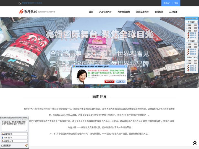
Task: Click the mobile phone icon in phone field
Action: tap(2, 137)
